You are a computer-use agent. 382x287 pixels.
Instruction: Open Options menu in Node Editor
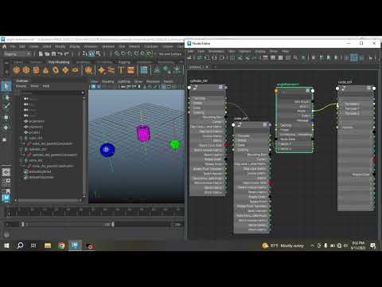[245, 51]
